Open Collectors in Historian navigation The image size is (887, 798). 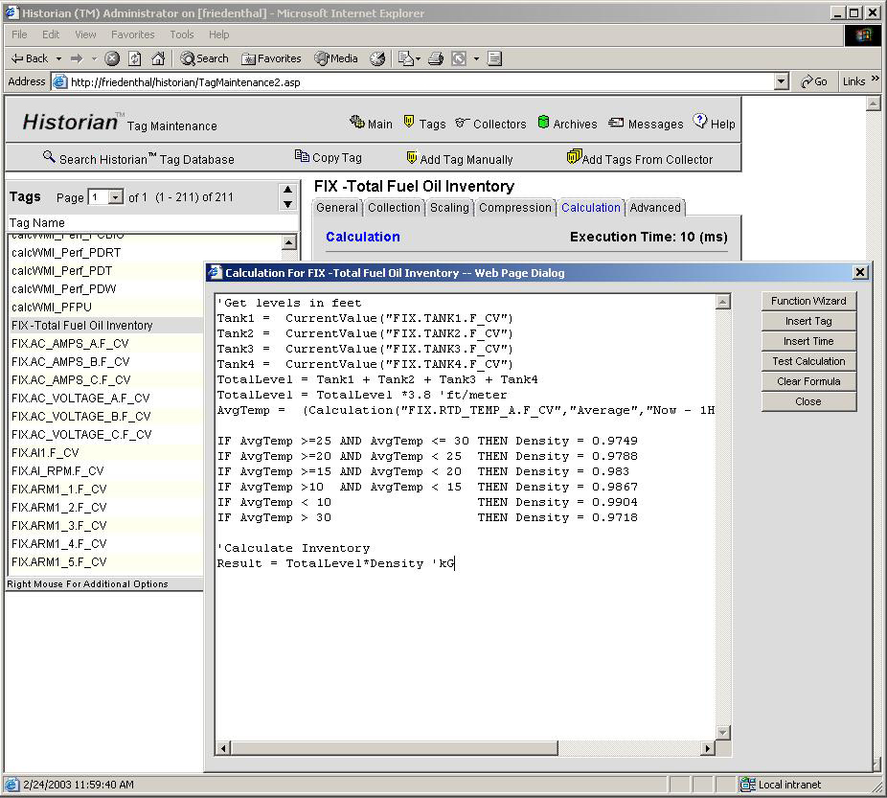(x=491, y=124)
